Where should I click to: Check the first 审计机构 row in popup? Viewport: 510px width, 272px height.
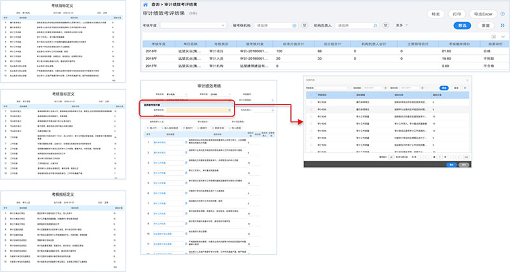(x=311, y=102)
